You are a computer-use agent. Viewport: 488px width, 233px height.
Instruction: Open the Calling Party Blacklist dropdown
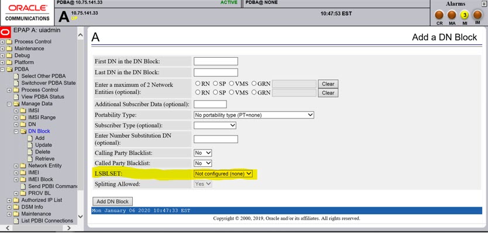(202, 153)
